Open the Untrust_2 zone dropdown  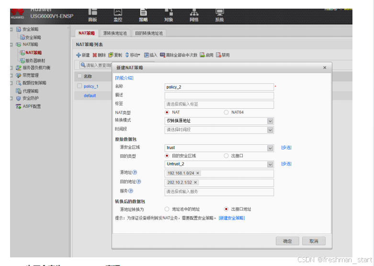coord(270,164)
